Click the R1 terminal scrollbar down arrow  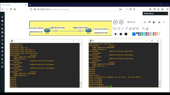coord(81,87)
